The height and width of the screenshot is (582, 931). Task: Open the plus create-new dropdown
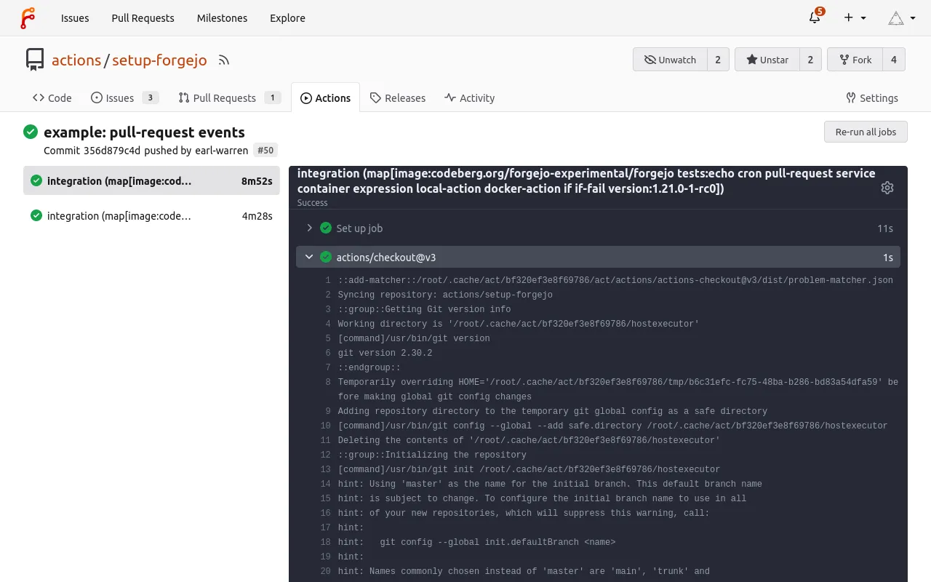point(855,18)
